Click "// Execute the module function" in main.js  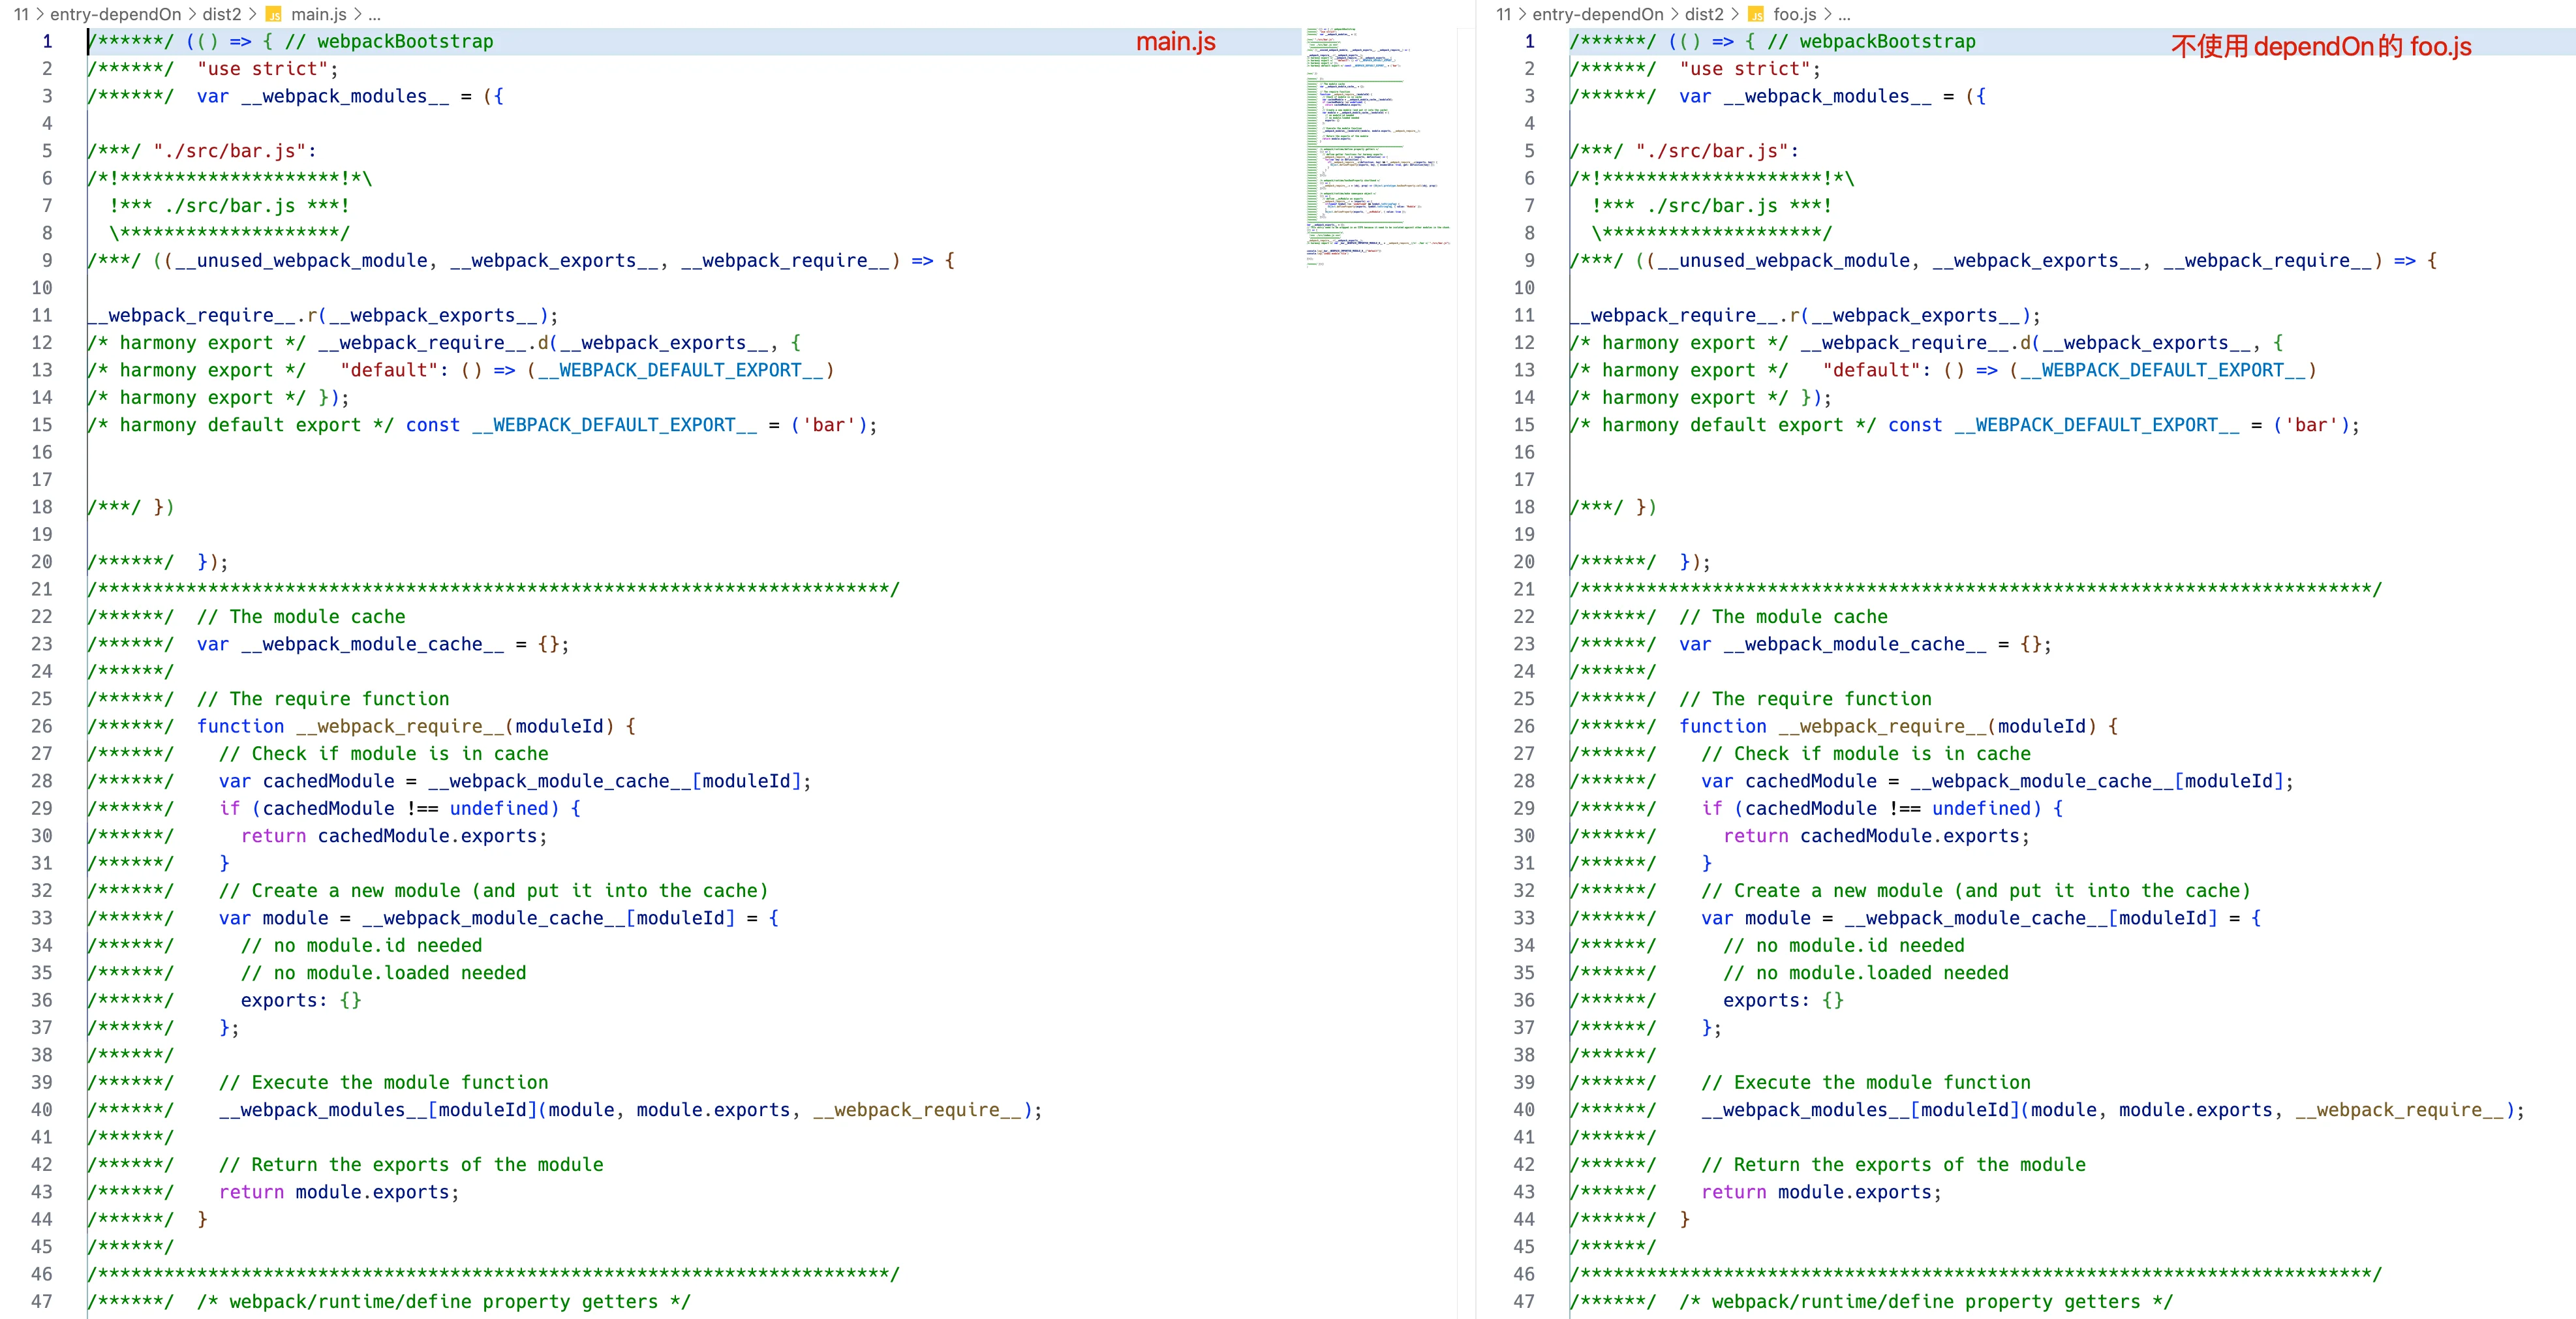383,1082
